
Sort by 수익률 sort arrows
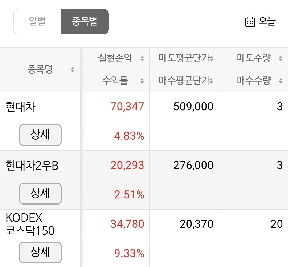[142, 80]
